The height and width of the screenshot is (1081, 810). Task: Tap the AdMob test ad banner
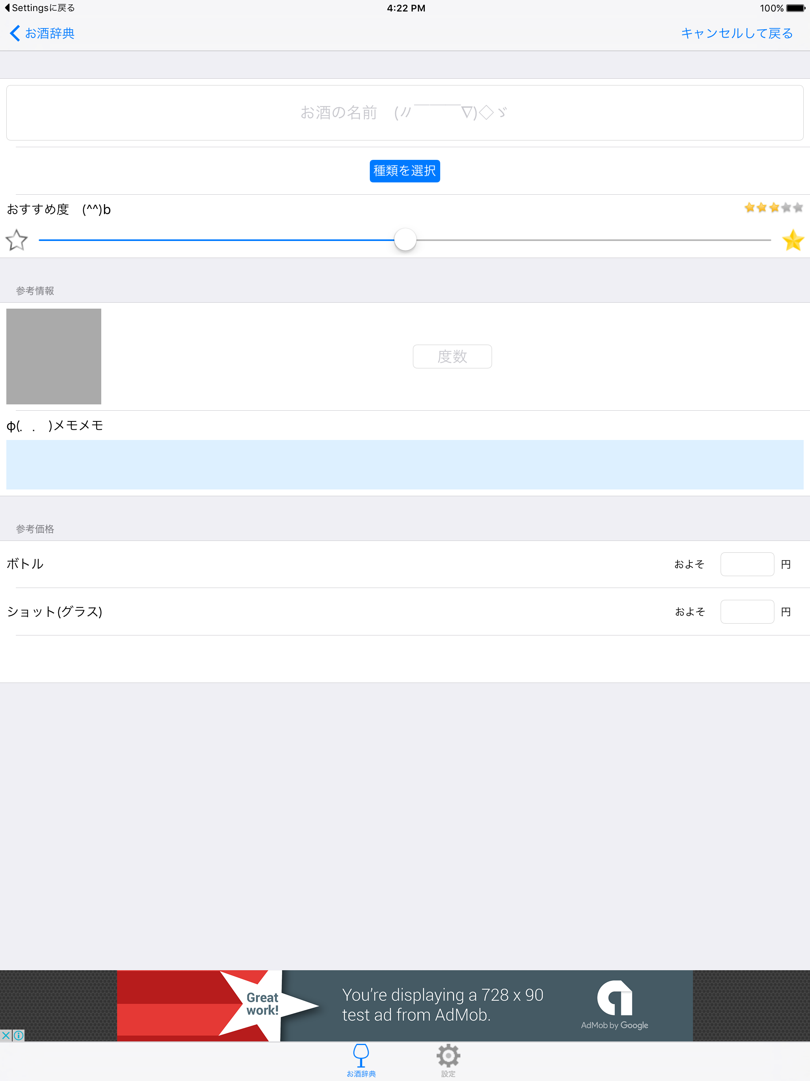405,1005
